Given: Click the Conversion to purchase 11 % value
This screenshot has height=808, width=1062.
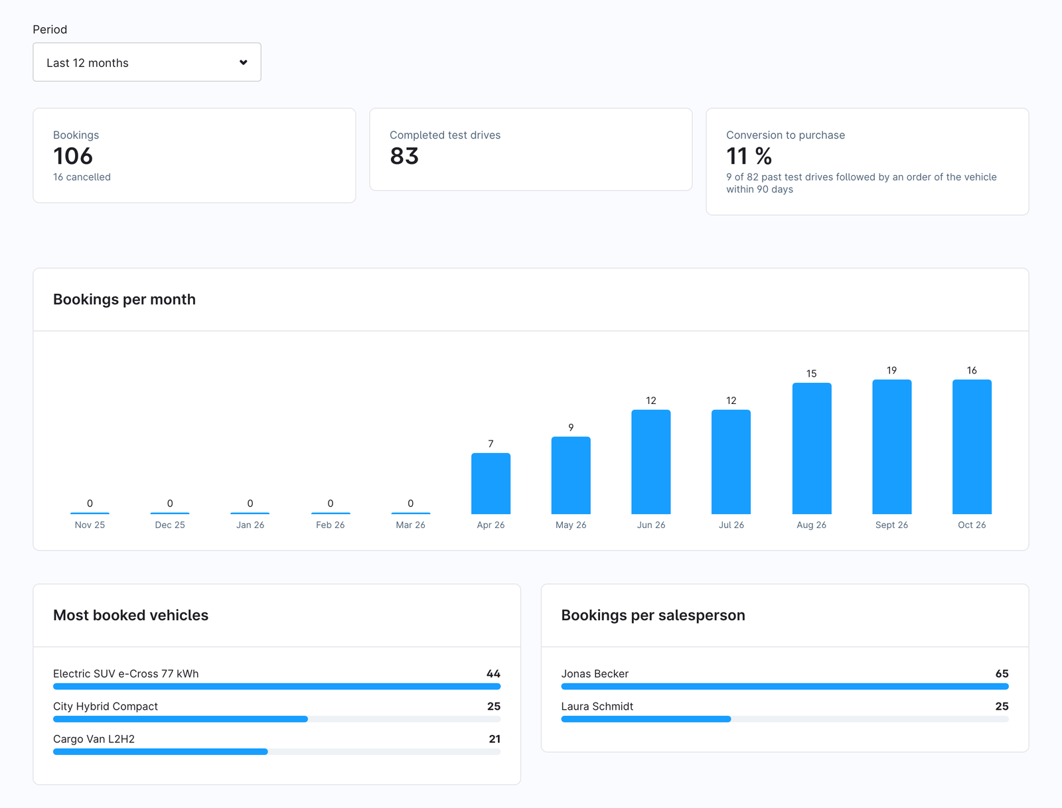Looking at the screenshot, I should (x=749, y=156).
